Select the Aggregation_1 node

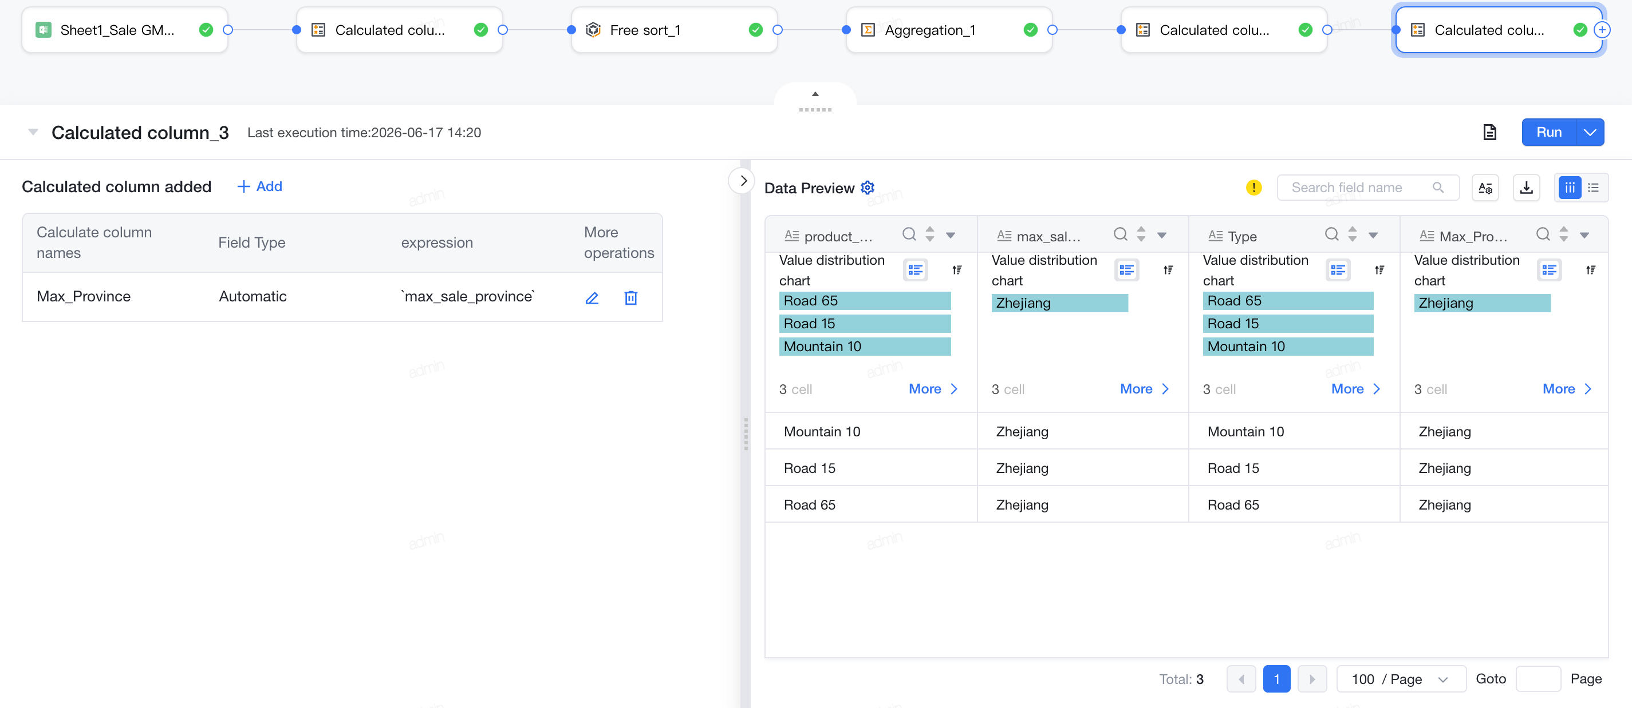tap(948, 30)
